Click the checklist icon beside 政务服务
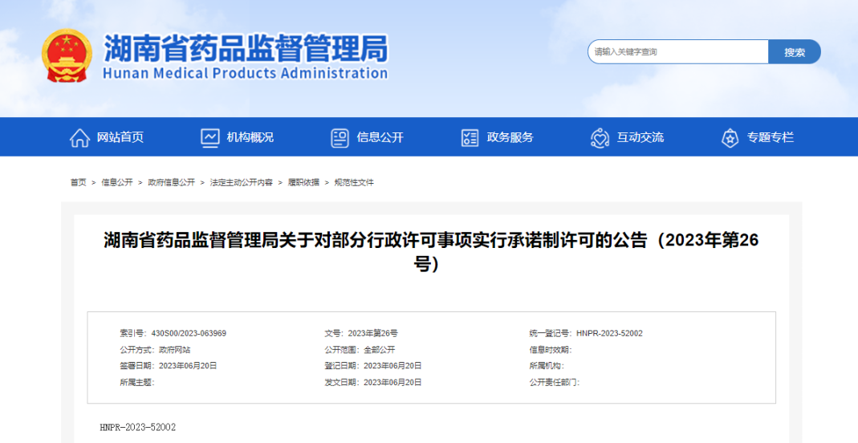 [470, 138]
